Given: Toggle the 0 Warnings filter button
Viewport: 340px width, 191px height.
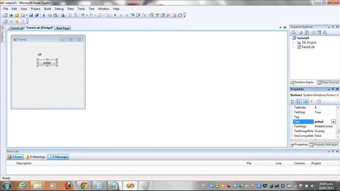Looking at the screenshot, I should 36,157.
